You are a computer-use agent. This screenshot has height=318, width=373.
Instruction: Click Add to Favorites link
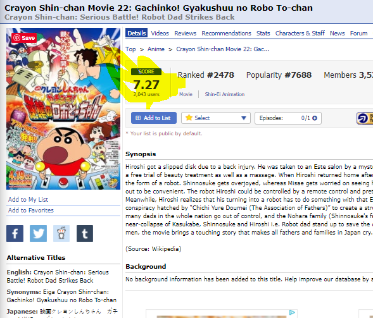coord(31,211)
